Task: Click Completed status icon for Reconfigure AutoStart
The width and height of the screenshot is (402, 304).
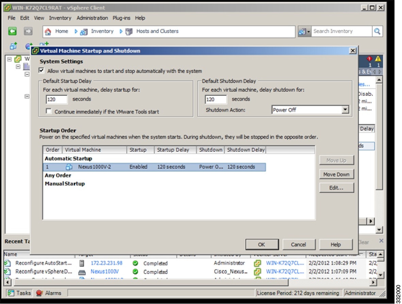Action: tap(135, 263)
